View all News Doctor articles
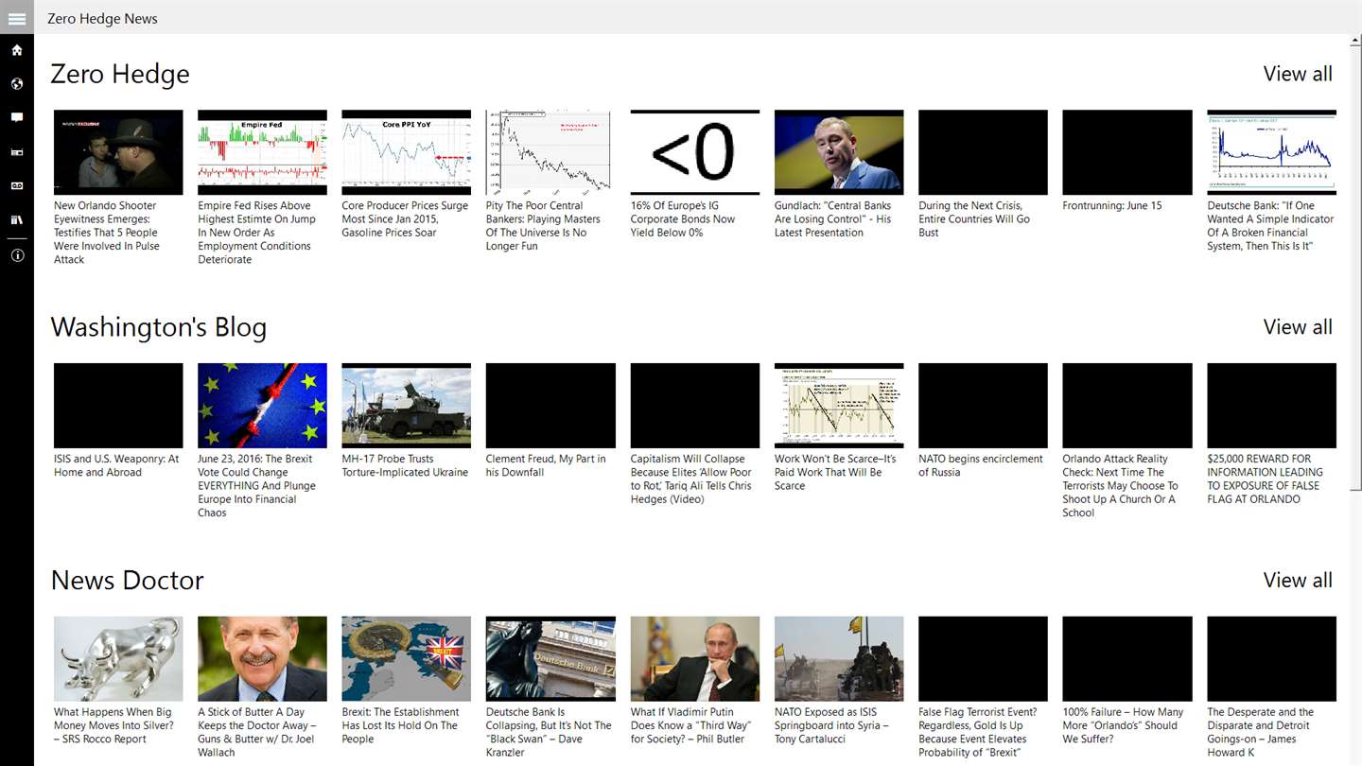The width and height of the screenshot is (1362, 766). tap(1298, 581)
